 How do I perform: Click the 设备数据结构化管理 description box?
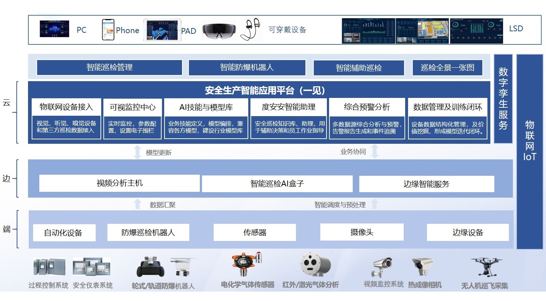pos(448,128)
